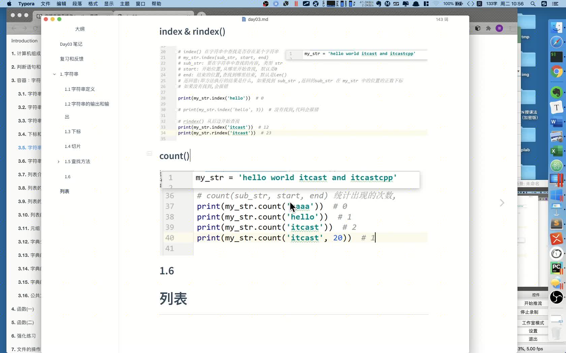Launch Sublime Text from the Dock
The width and height of the screenshot is (566, 353).
[x=557, y=224]
